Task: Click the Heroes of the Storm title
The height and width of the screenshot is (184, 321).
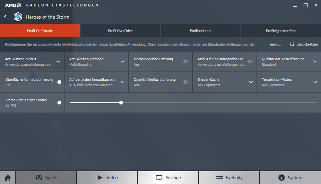Action: [48, 17]
